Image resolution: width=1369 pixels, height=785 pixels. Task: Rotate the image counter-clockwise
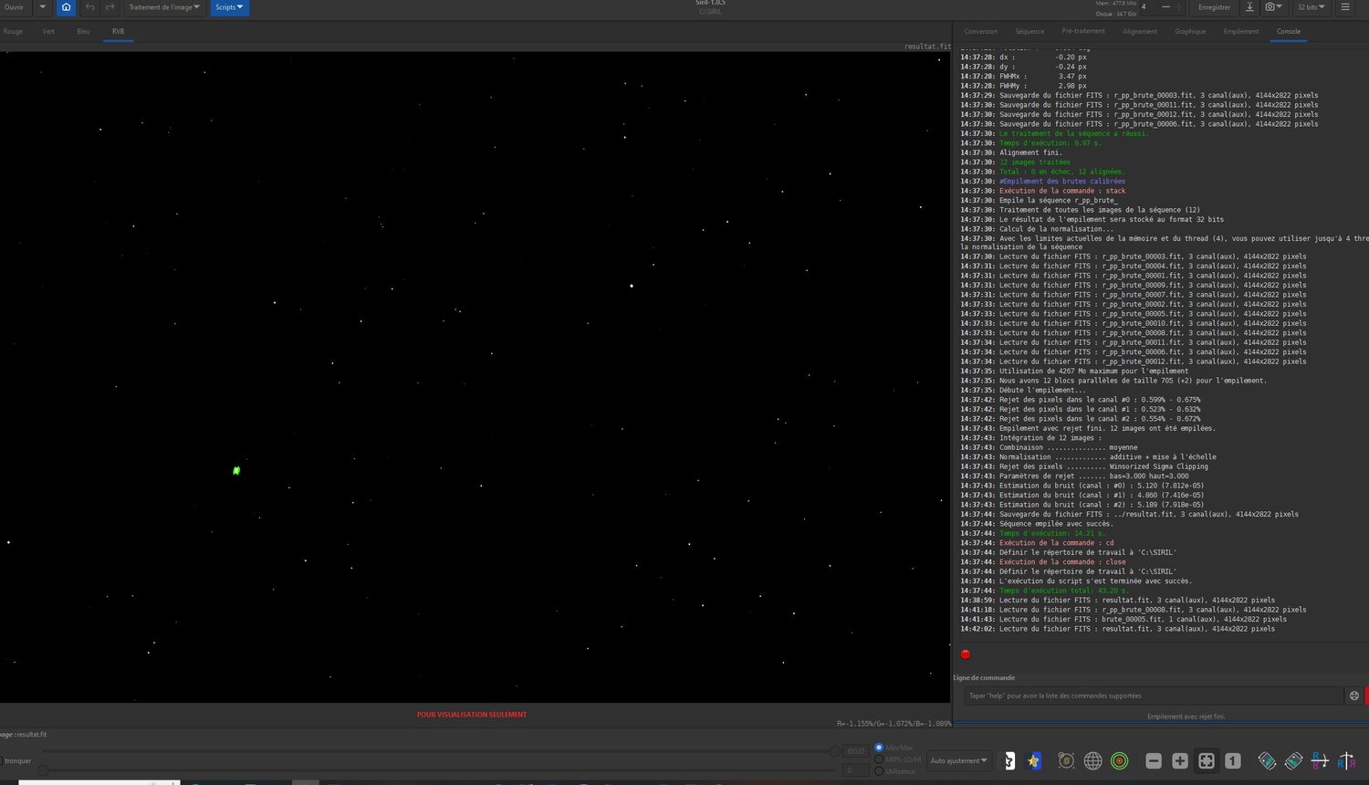1267,760
